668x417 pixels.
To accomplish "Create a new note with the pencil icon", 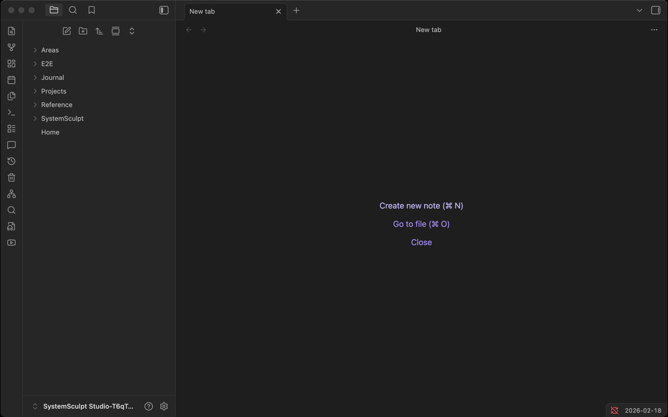I will (66, 31).
